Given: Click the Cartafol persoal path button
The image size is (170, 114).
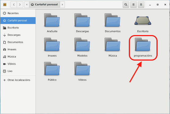Looking at the screenshot, I should [44, 5].
